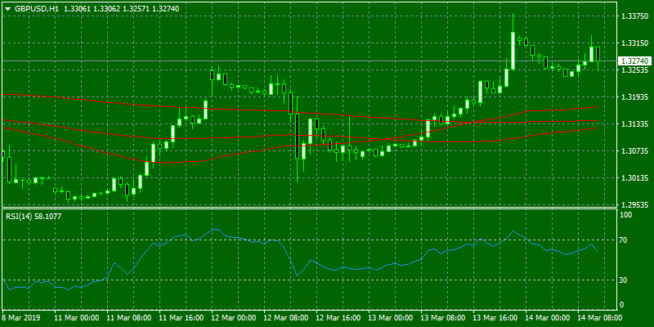Open the chart menu triangle beside GBPUSD
This screenshot has height=327, width=654.
point(7,8)
